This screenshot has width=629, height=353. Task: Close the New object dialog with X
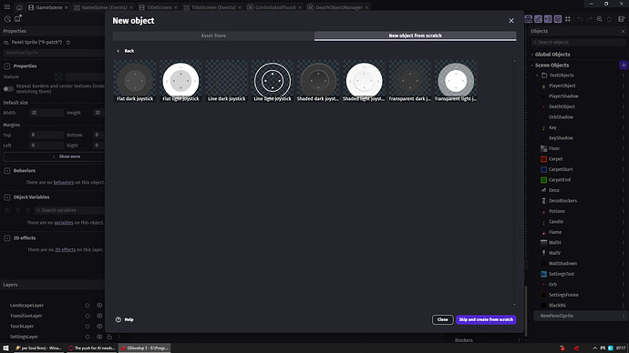(511, 21)
